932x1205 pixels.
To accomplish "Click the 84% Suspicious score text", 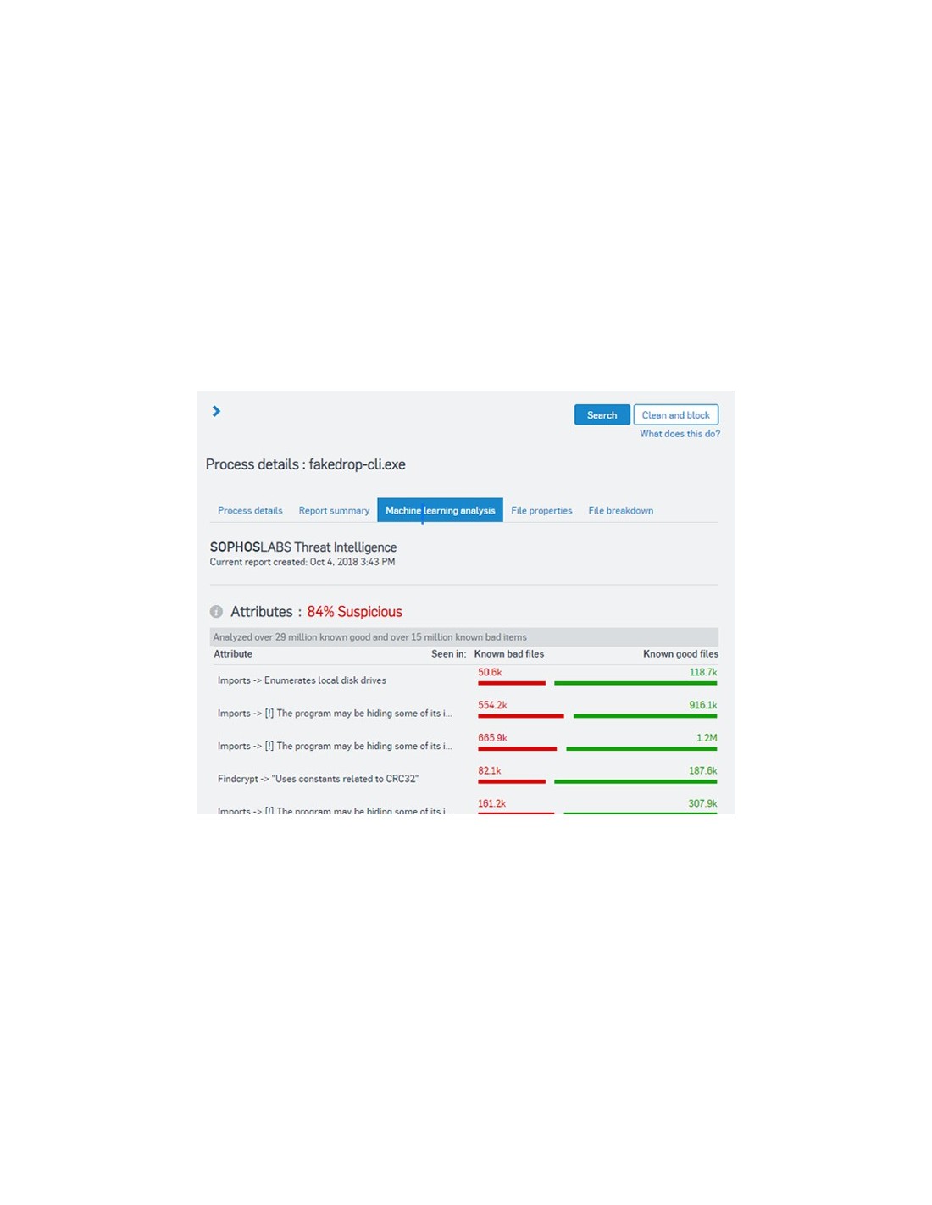I will click(x=354, y=612).
